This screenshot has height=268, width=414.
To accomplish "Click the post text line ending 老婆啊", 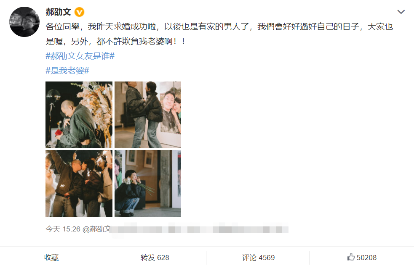I will point(116,41).
